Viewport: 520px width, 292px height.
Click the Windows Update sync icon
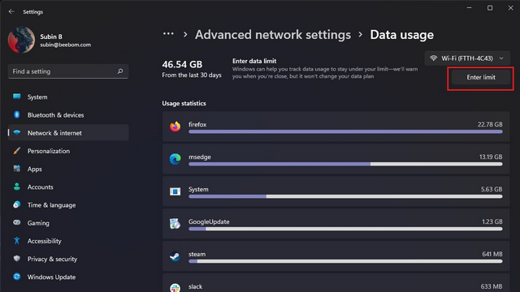16,277
